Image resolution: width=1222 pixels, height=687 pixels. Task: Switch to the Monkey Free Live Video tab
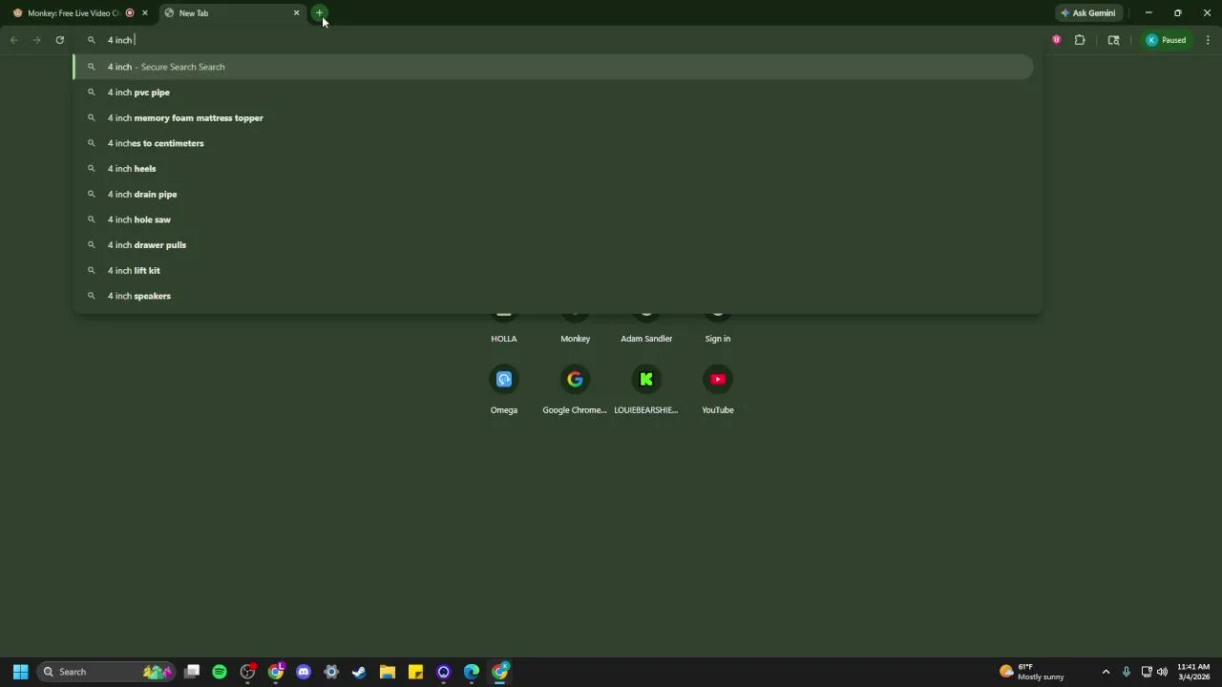pos(73,13)
